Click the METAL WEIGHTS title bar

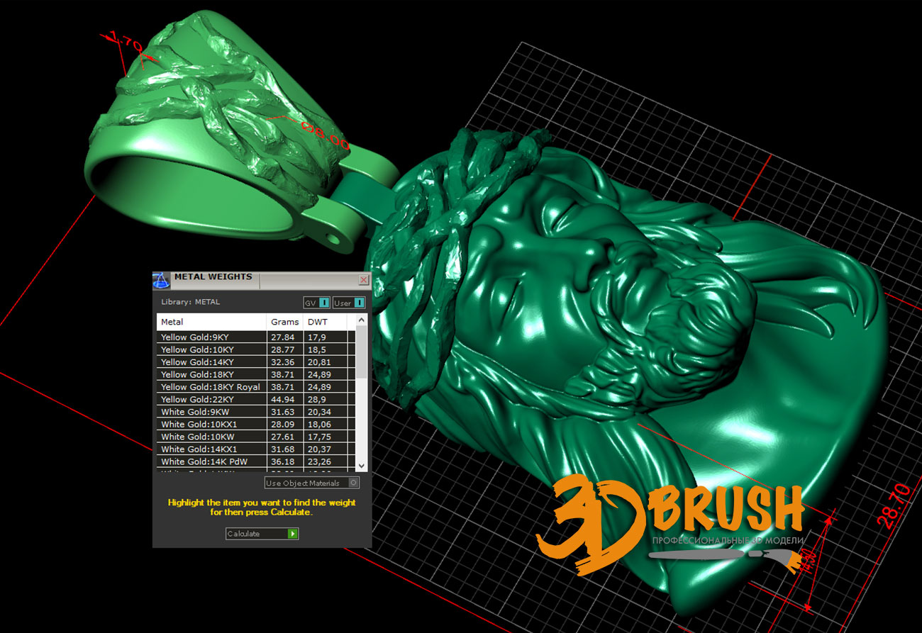262,280
